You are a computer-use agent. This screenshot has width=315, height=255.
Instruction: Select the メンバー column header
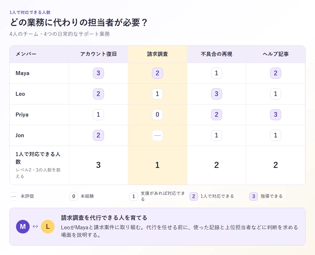coord(39,54)
